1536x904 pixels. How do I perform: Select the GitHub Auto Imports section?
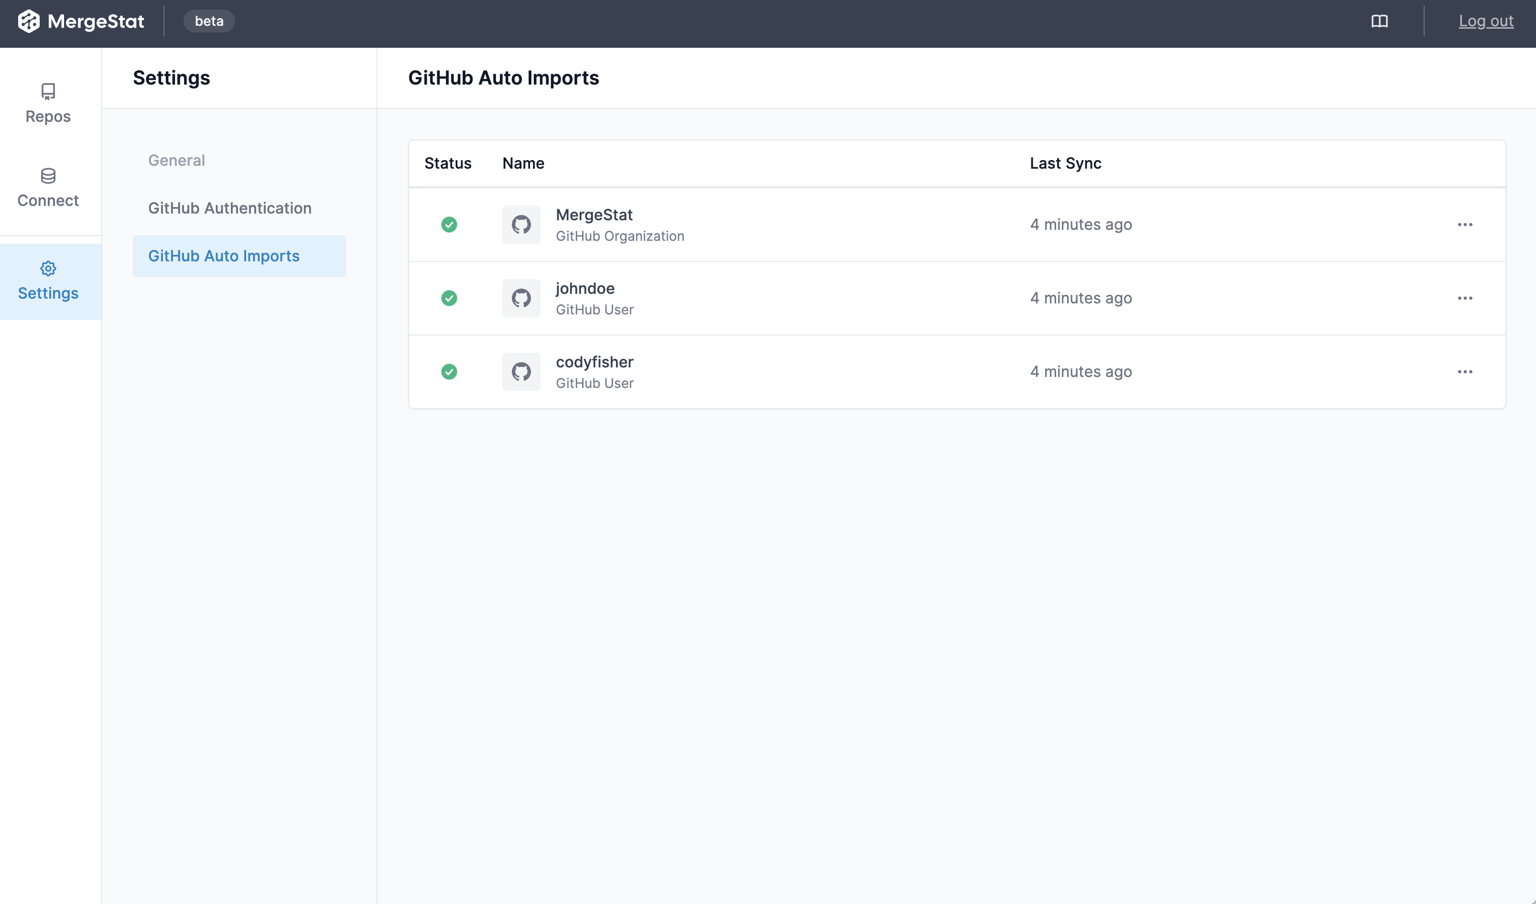point(224,256)
